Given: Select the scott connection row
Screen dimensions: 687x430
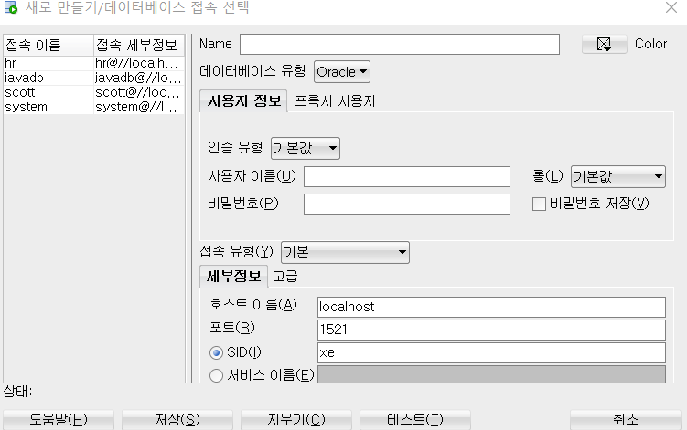Looking at the screenshot, I should 94,92.
